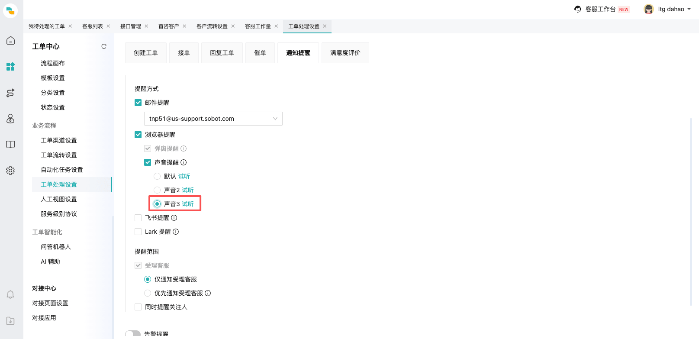Switch to the 满意度评价 tab
The width and height of the screenshot is (699, 339).
click(345, 53)
